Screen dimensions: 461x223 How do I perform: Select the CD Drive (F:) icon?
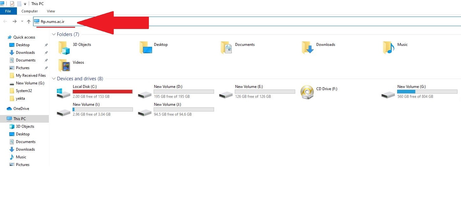(307, 92)
